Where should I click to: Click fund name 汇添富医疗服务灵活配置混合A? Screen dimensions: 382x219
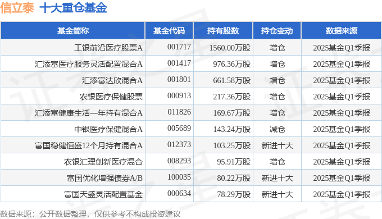click(88, 64)
